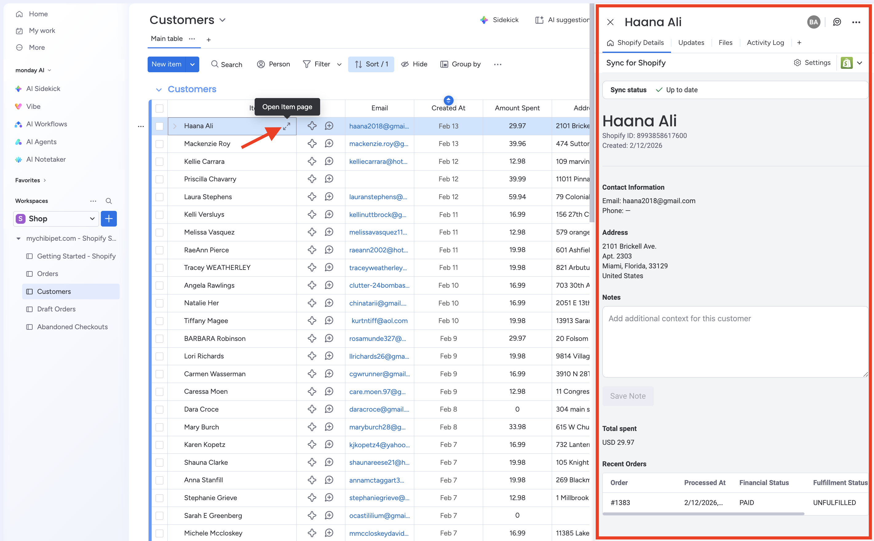This screenshot has height=541, width=874.
Task: Toggle the select-all header checkbox
Action: coord(160,109)
